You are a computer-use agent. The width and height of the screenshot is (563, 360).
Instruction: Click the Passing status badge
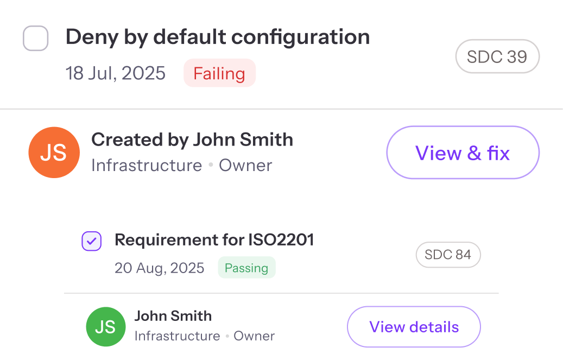point(246,267)
